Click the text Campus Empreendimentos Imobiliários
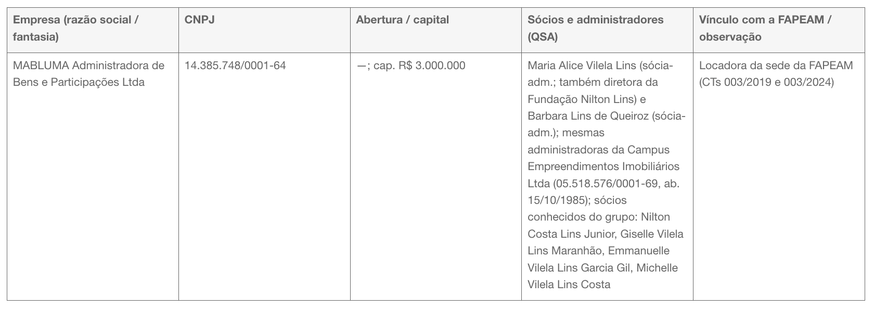Viewport: 874px width, 309px height. coord(603,158)
